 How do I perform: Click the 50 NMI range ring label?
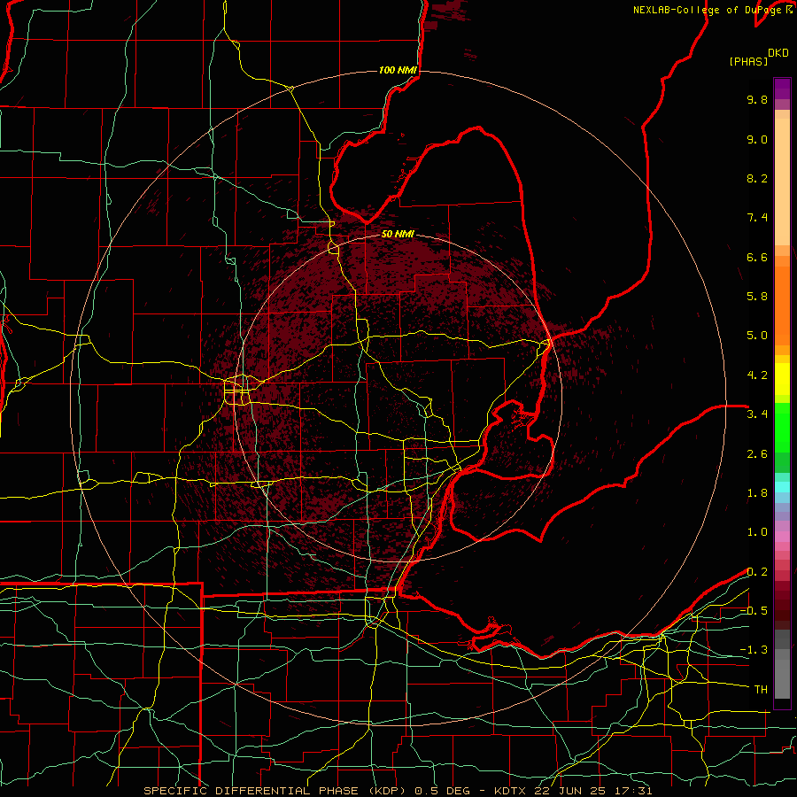coord(398,234)
